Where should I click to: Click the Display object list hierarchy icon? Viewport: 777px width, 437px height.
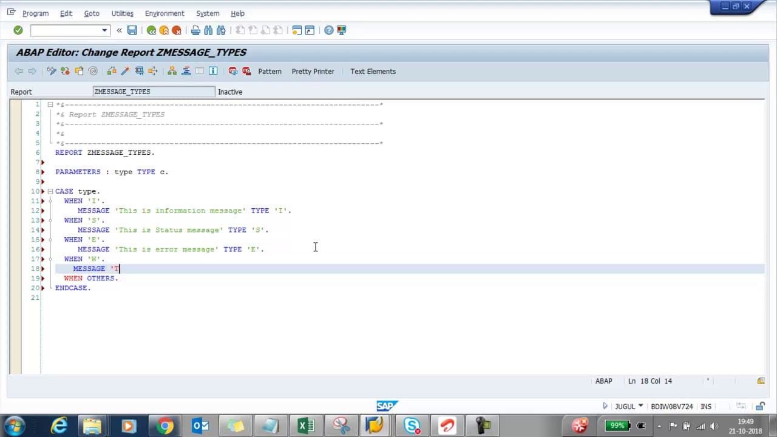click(172, 71)
